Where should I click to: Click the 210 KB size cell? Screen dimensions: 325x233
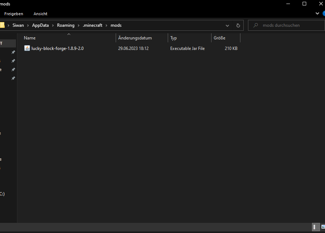tap(231, 48)
